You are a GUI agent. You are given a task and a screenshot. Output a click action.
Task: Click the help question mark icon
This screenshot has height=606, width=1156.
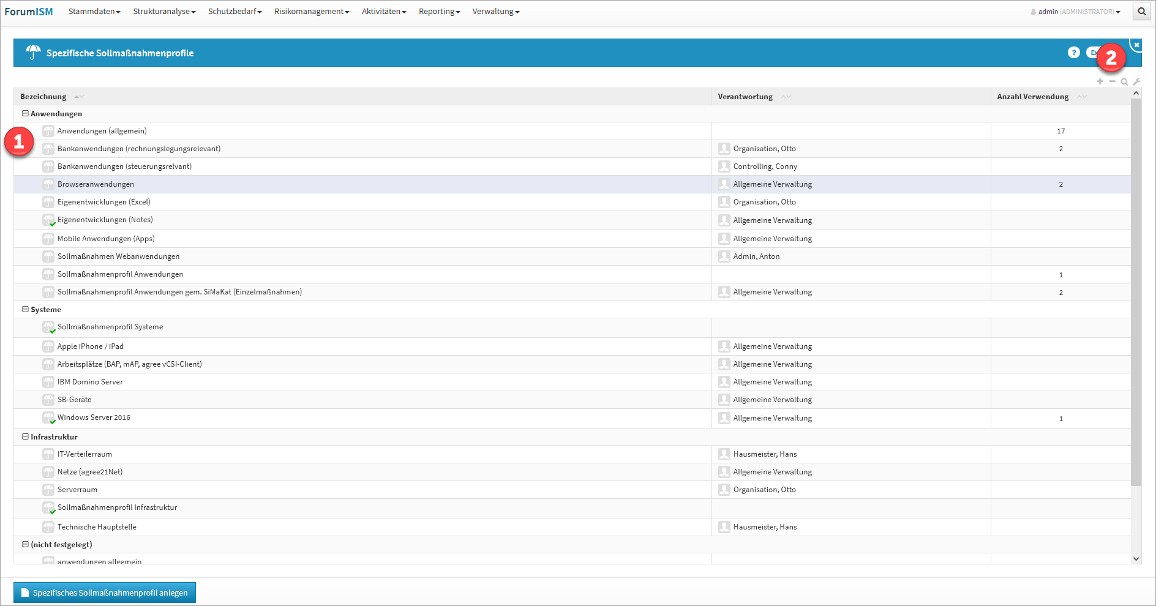point(1073,53)
